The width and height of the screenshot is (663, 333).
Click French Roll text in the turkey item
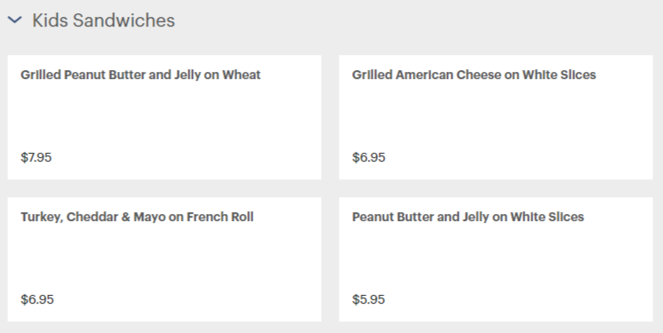220,217
